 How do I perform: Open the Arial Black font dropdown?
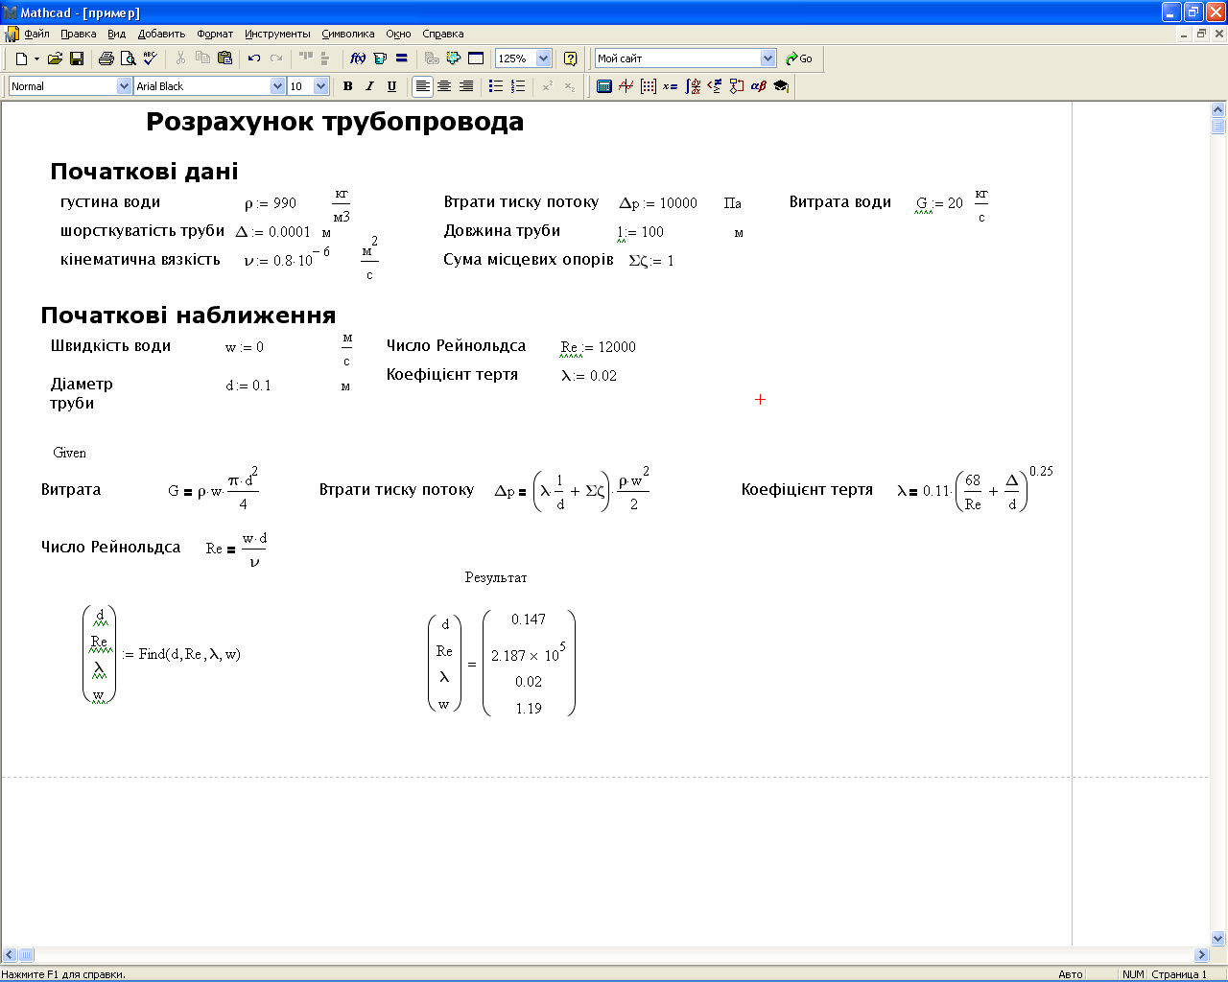tap(278, 86)
